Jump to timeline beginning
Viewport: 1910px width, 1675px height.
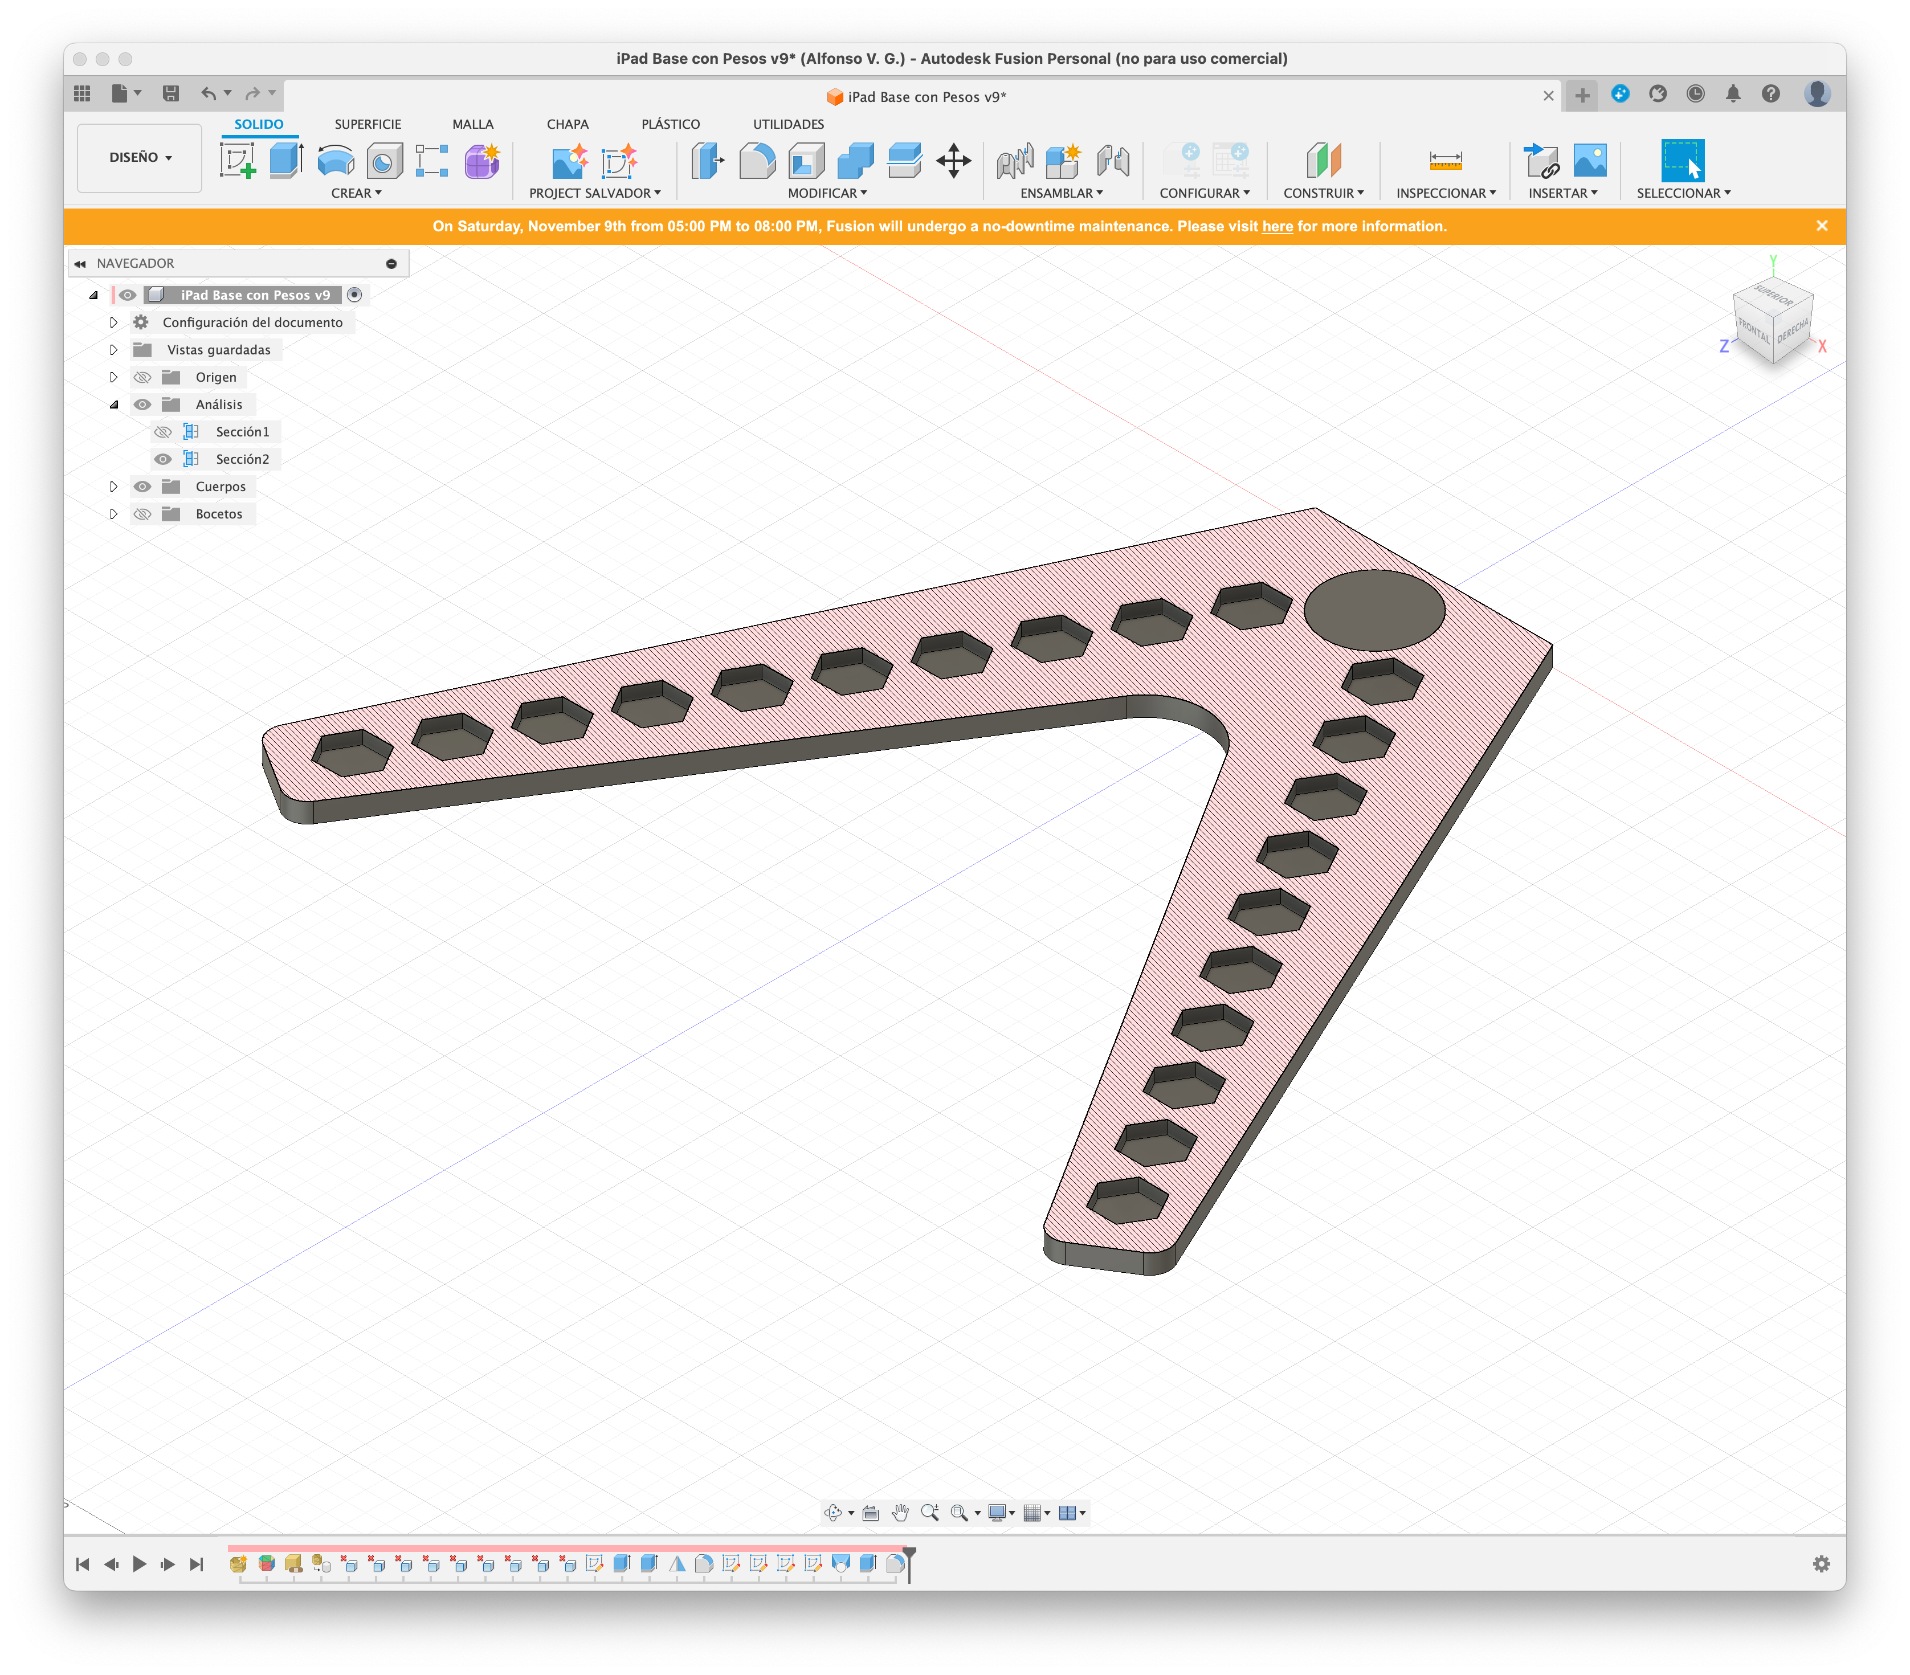pos(82,1564)
